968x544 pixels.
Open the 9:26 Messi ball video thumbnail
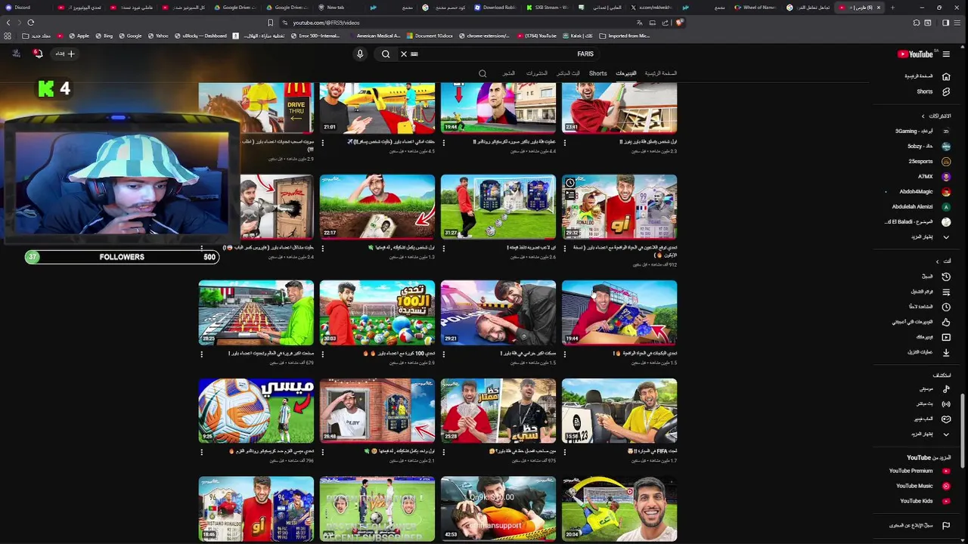256,411
